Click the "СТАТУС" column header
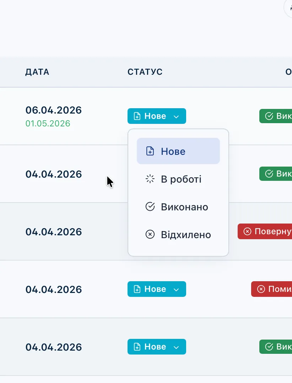The width and height of the screenshot is (292, 383). (x=145, y=72)
